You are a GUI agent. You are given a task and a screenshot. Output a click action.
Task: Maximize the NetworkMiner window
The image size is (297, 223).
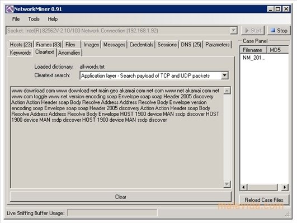277,9
